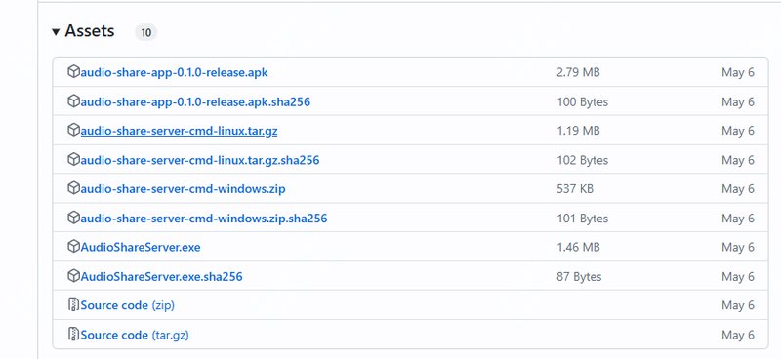This screenshot has height=359, width=781.
Task: Collapse the Assets section triangle
Action: [x=56, y=32]
